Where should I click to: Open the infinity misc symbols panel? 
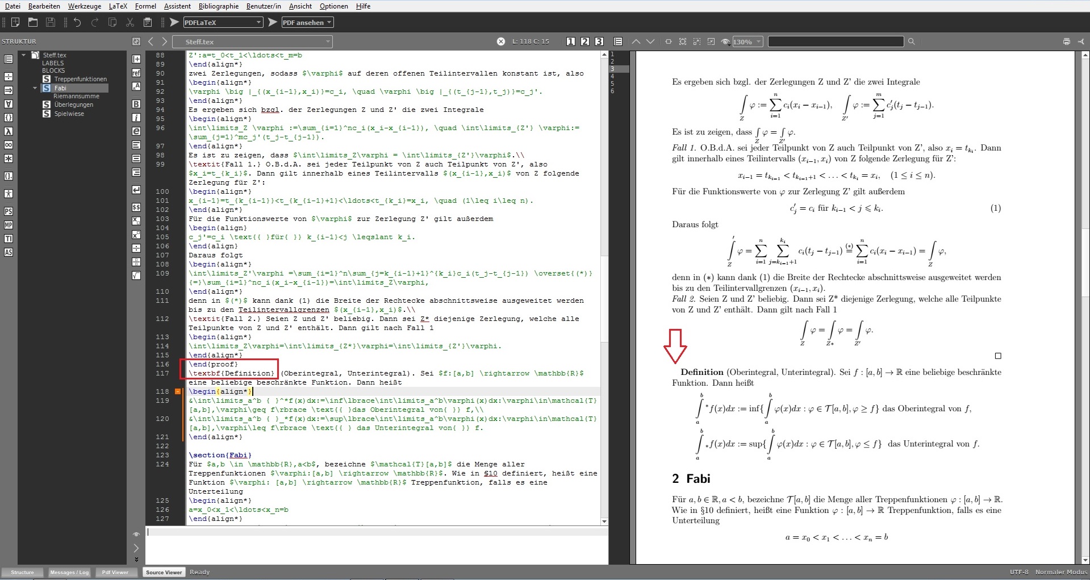click(9, 145)
